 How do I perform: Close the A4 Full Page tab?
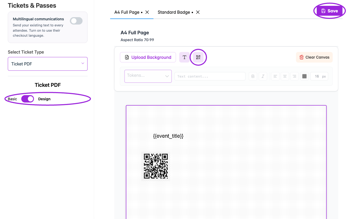[147, 12]
